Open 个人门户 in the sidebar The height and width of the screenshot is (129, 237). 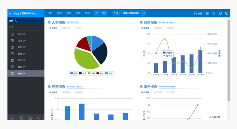(26, 34)
